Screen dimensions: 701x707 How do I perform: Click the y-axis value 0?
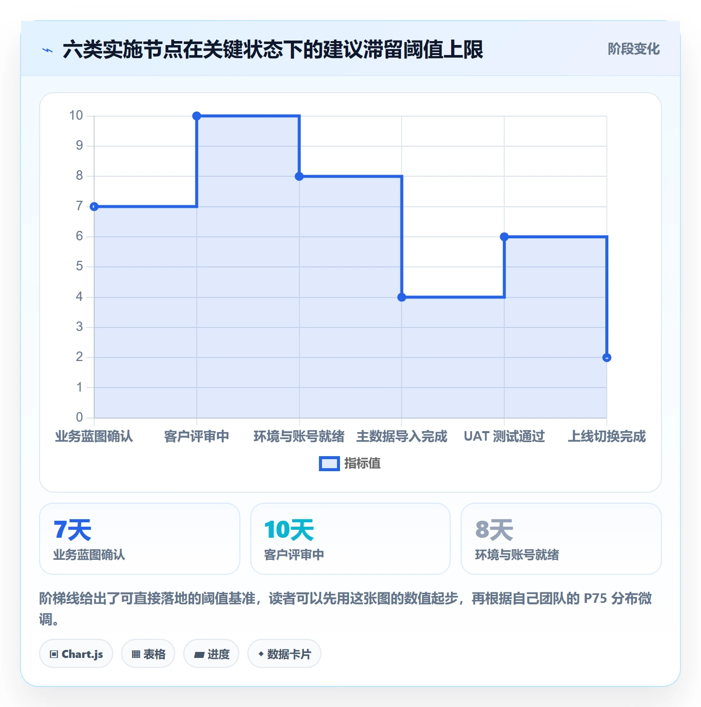point(79,417)
